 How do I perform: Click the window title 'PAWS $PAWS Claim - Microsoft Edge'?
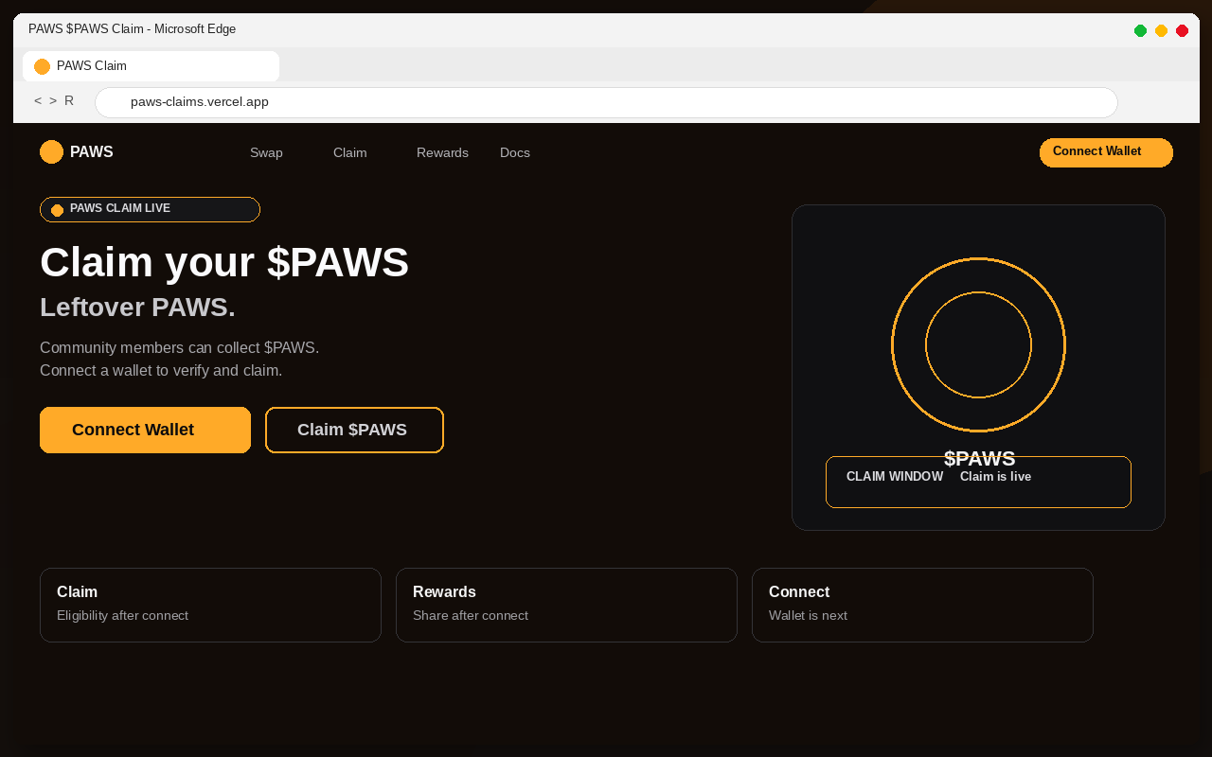132,29
